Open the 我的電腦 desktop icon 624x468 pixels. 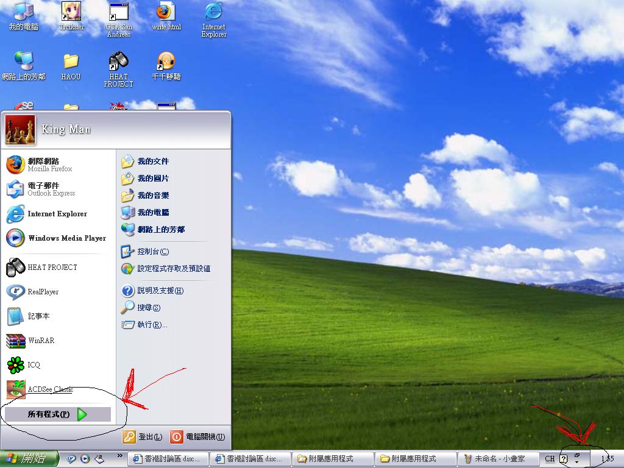point(24,16)
